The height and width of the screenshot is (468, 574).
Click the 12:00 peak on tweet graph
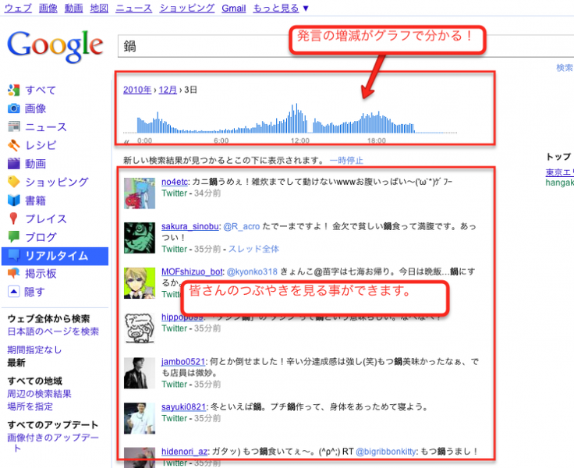pos(296,118)
